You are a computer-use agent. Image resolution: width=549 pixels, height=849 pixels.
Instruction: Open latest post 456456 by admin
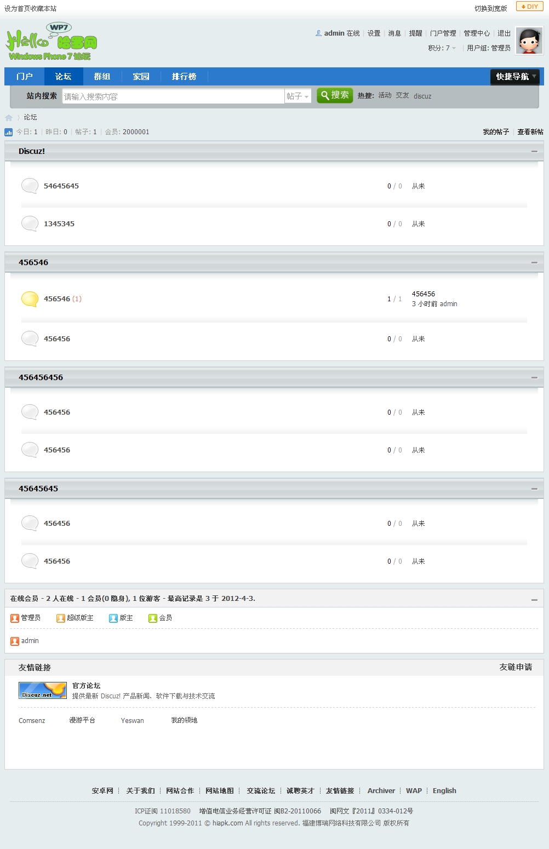(424, 294)
